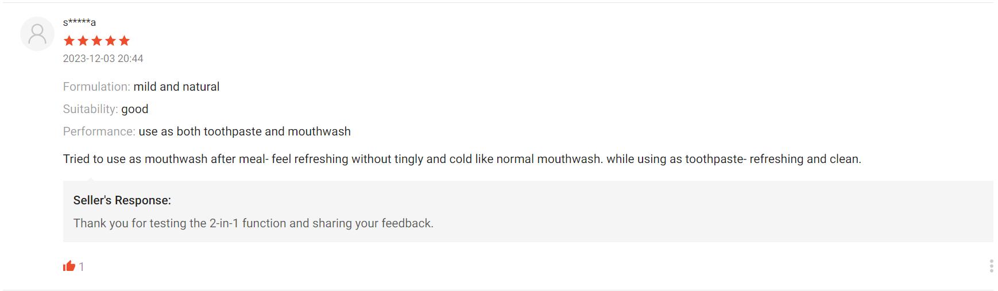Click the third rating star

[96, 41]
